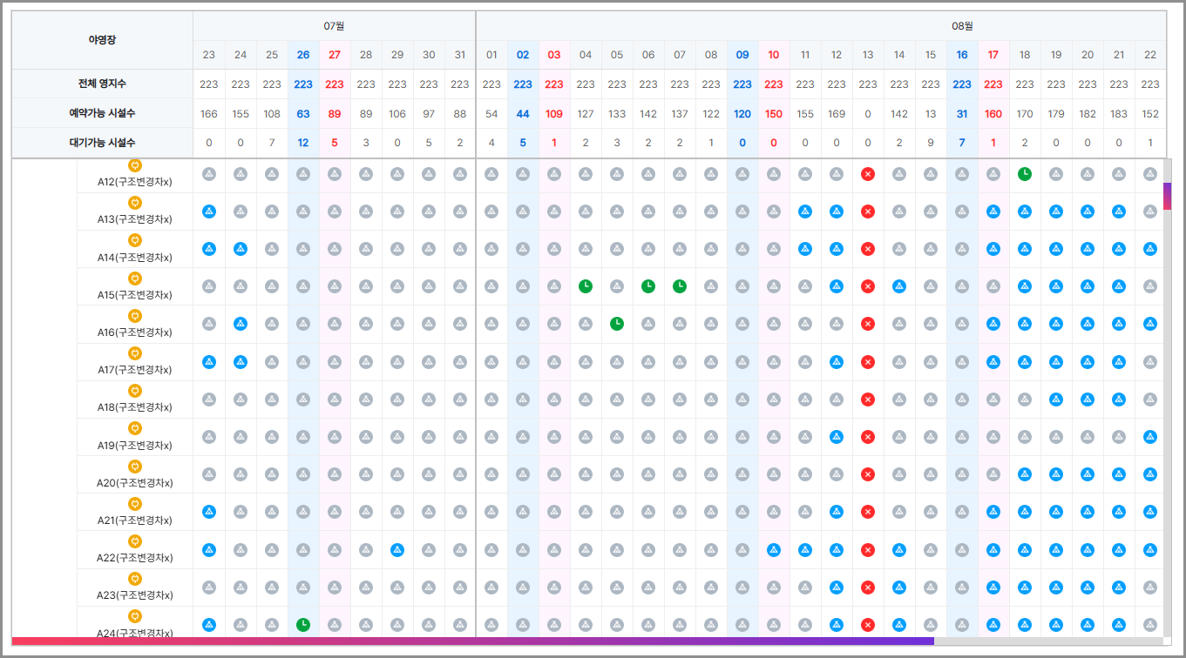Click the orange electricity plug icon above A20

click(x=135, y=466)
